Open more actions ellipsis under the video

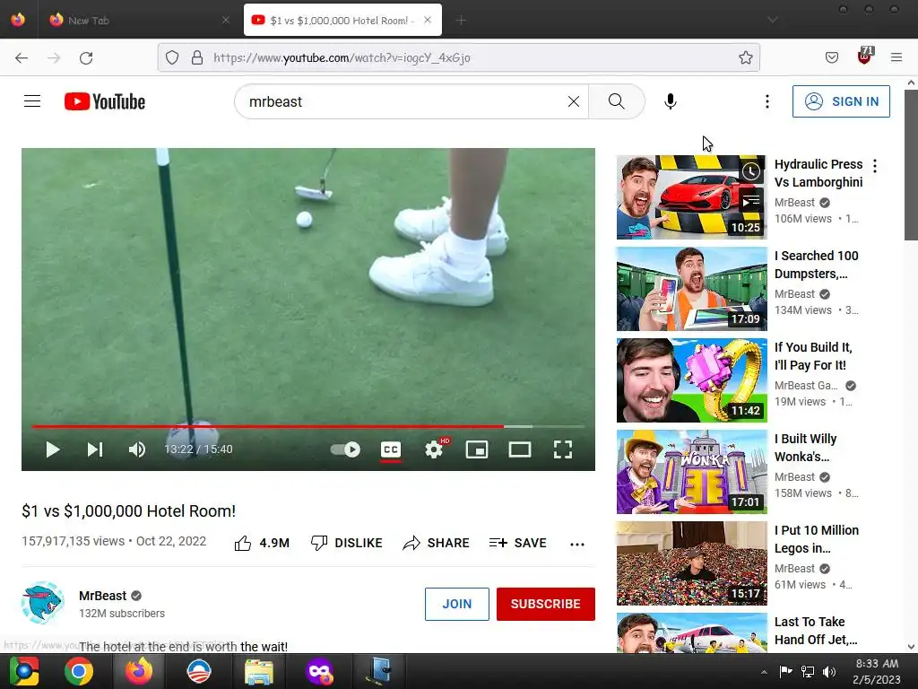pos(577,545)
